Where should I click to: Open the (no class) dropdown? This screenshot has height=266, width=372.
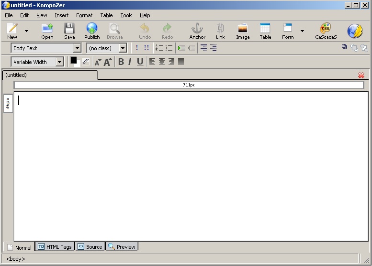tap(123, 48)
